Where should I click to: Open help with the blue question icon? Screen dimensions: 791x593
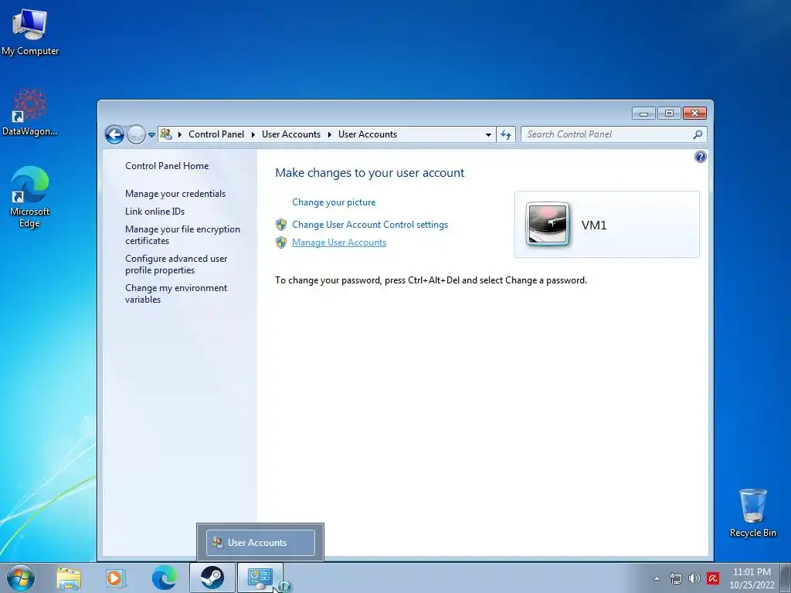700,157
